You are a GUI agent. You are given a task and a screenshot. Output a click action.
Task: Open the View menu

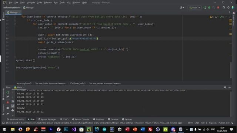(x=22, y=3)
